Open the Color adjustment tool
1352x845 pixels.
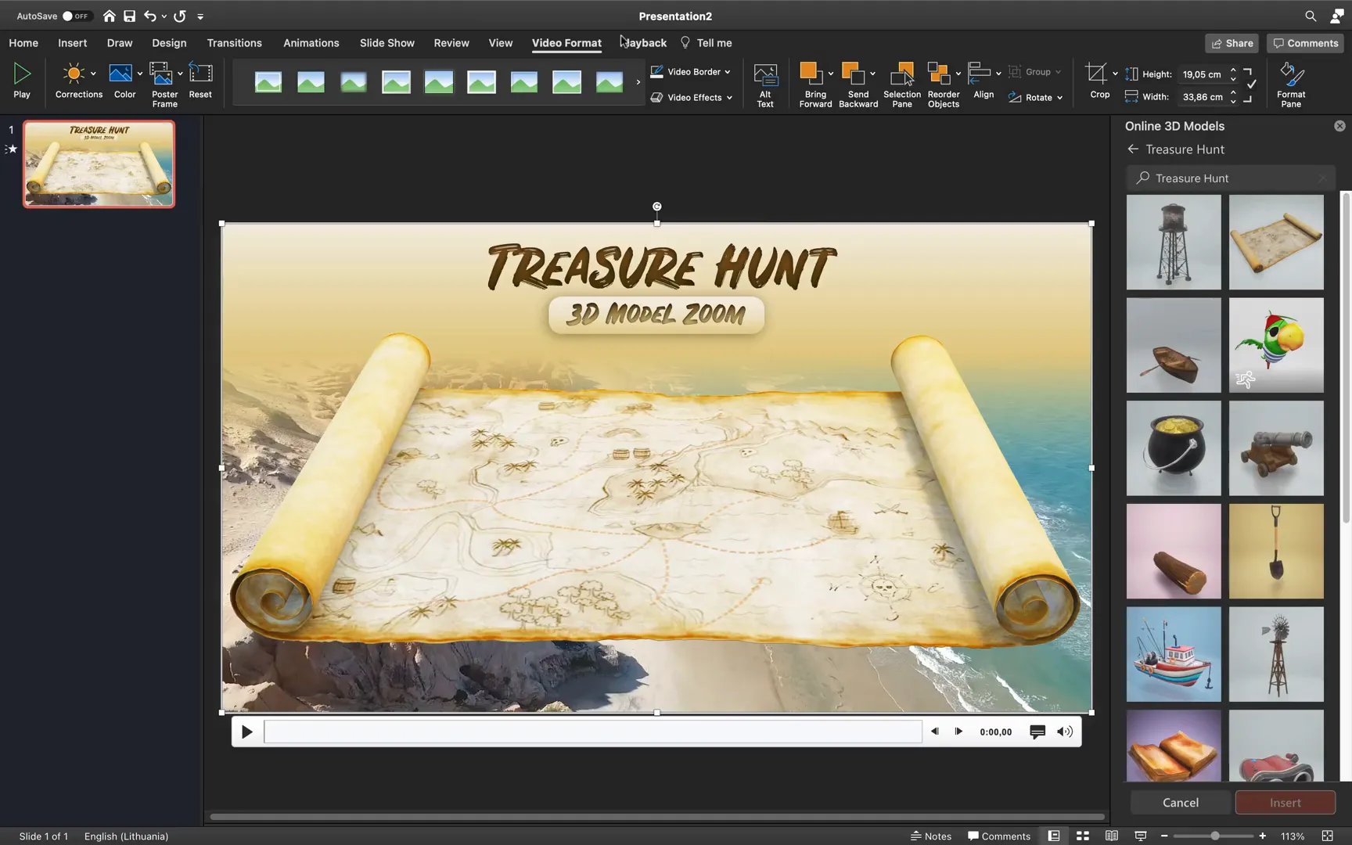[x=120, y=74]
